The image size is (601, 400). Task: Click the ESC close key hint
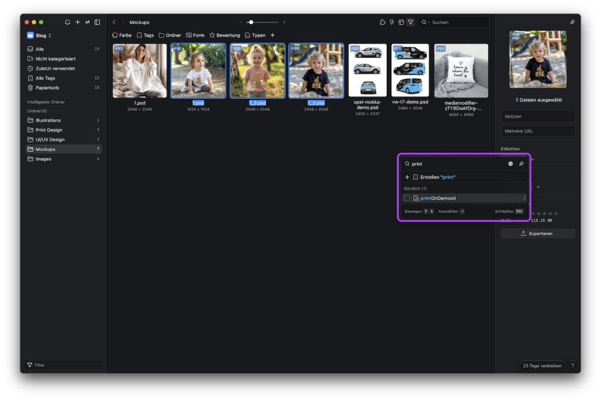519,211
